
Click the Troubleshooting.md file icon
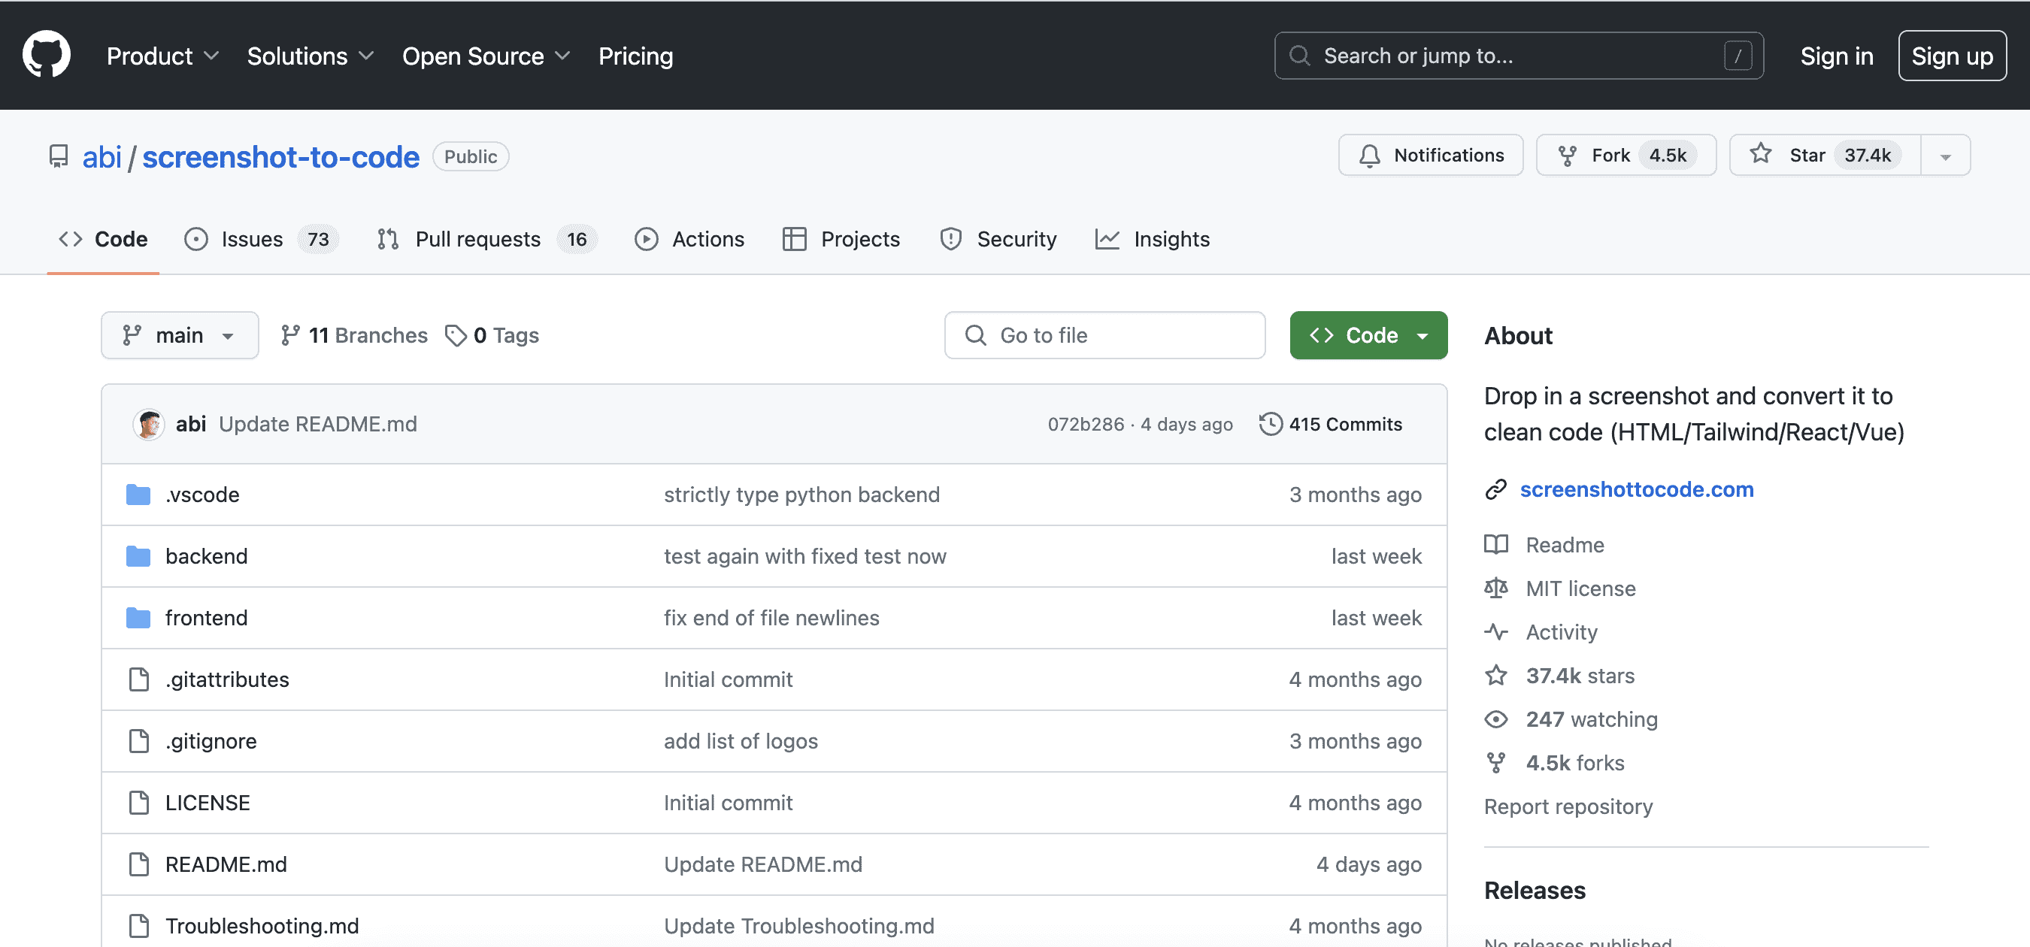click(138, 926)
